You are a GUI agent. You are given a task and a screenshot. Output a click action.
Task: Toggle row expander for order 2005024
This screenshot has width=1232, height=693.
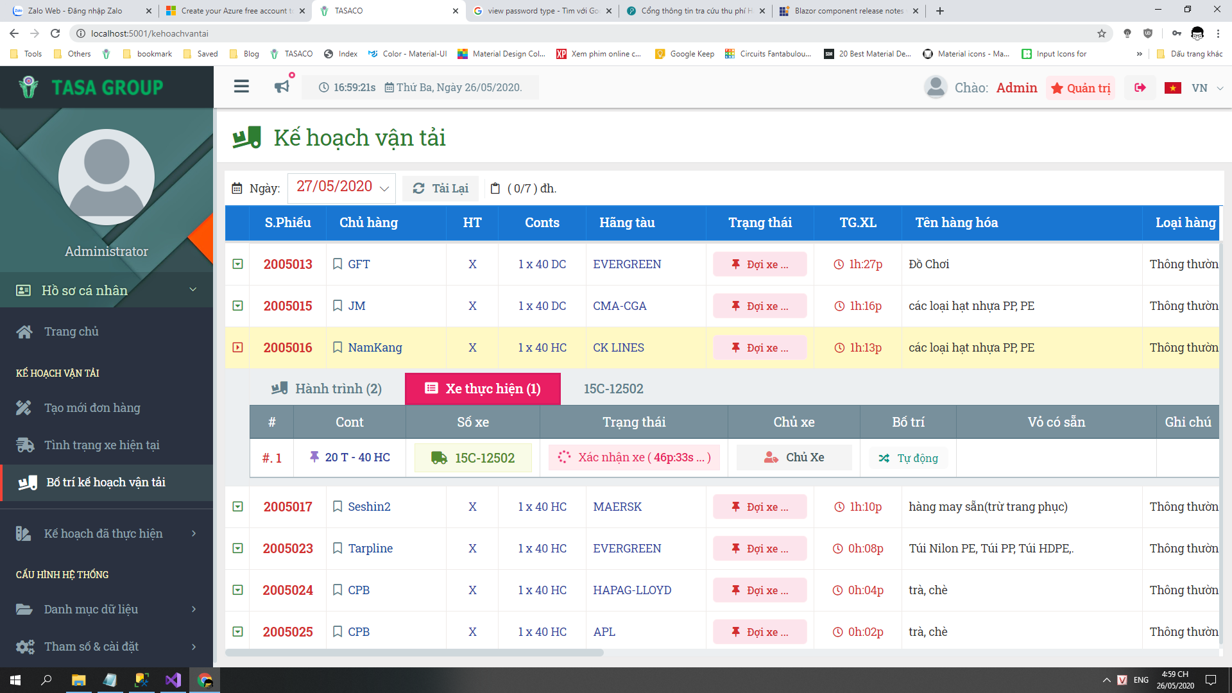coord(237,590)
